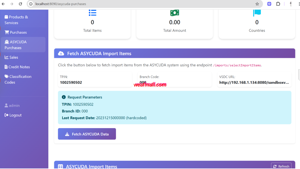Open the browser profile avatar
The image size is (300, 169).
(291, 4)
